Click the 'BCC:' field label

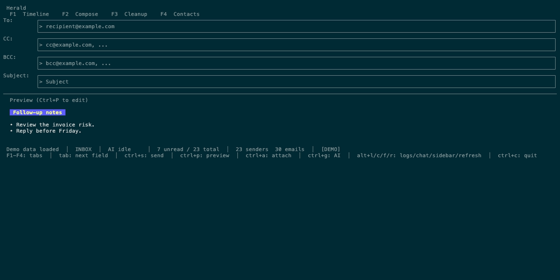coord(10,57)
